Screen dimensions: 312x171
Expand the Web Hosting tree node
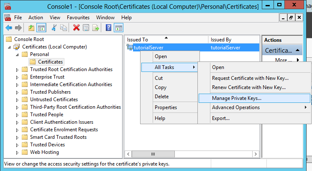[x=18, y=152]
